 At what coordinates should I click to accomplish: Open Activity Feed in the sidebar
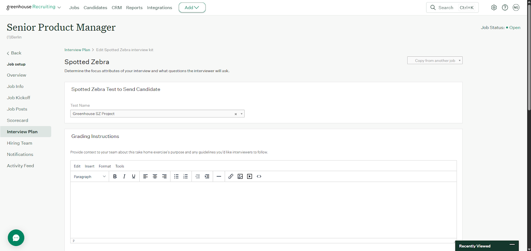coord(21,166)
